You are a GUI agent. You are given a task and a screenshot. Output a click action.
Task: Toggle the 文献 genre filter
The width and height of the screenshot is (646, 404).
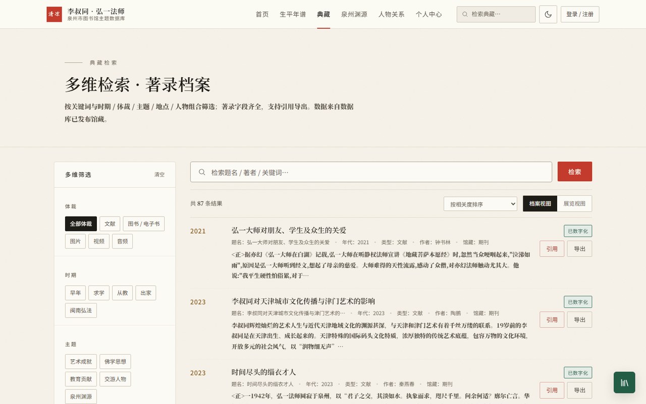(x=110, y=224)
